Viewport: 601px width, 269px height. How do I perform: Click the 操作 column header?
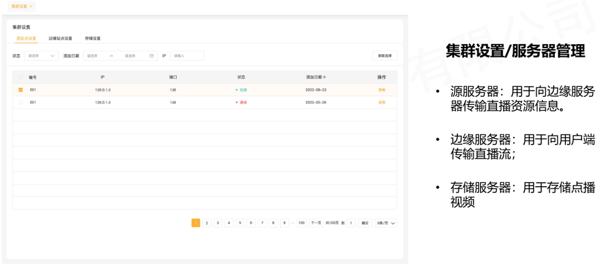click(x=382, y=77)
